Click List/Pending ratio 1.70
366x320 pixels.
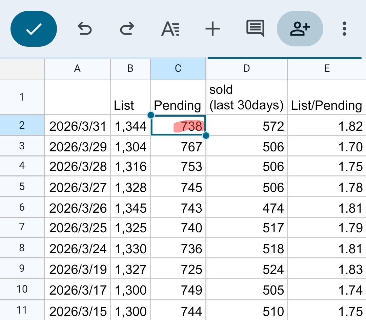(327, 146)
